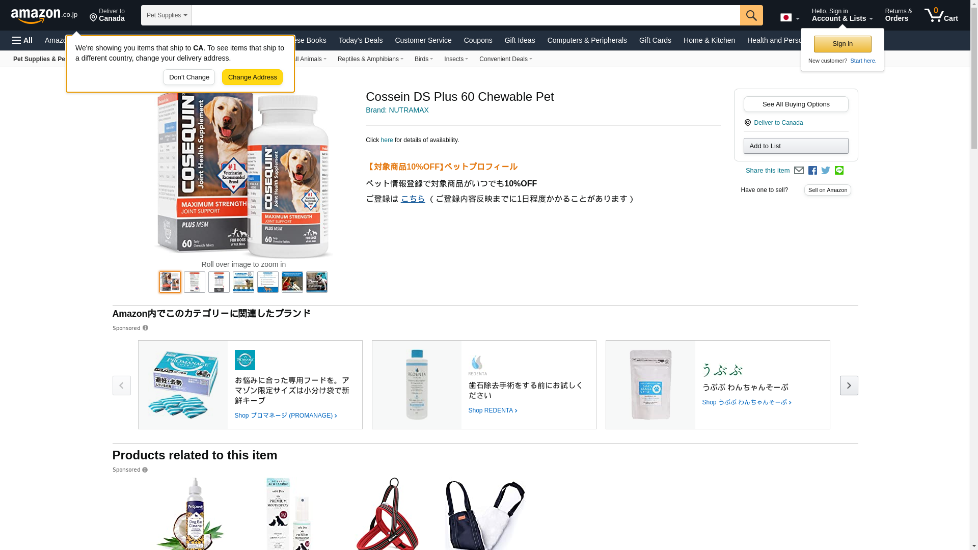Share this item on Twitter
Image resolution: width=978 pixels, height=550 pixels.
826,171
